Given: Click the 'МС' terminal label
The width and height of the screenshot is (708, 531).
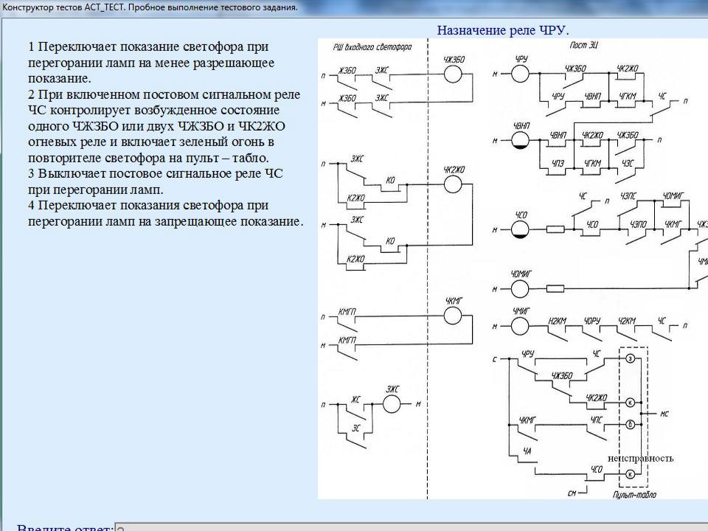Looking at the screenshot, I should click(x=664, y=414).
